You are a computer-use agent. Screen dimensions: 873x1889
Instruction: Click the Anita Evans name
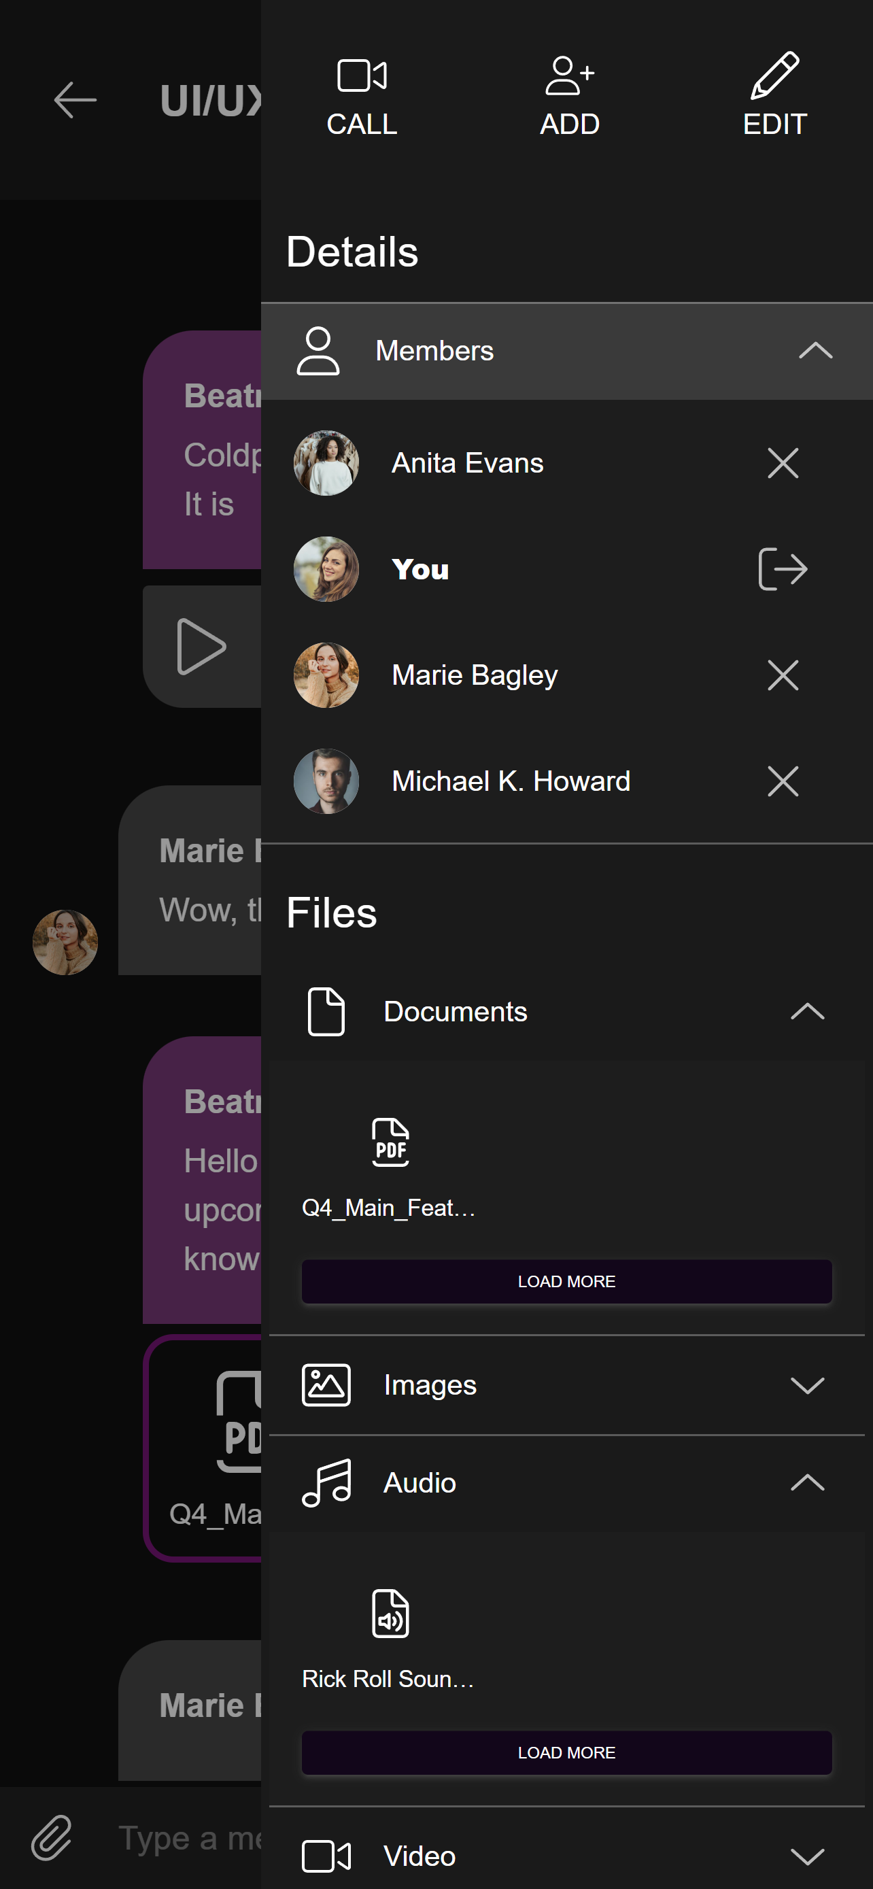[x=468, y=464]
